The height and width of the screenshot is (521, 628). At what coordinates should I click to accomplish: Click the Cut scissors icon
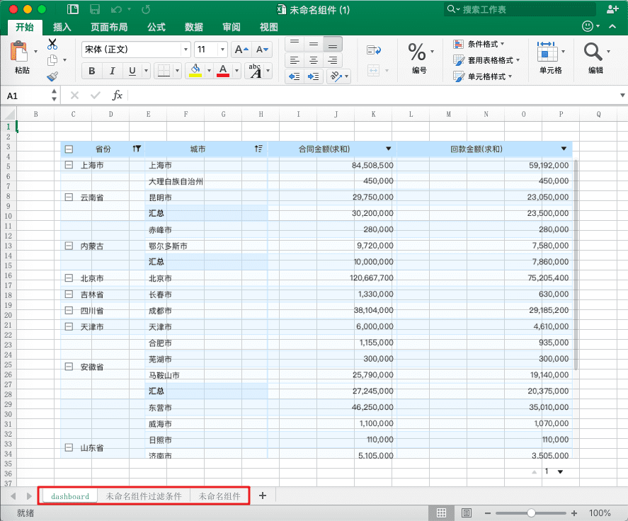52,45
